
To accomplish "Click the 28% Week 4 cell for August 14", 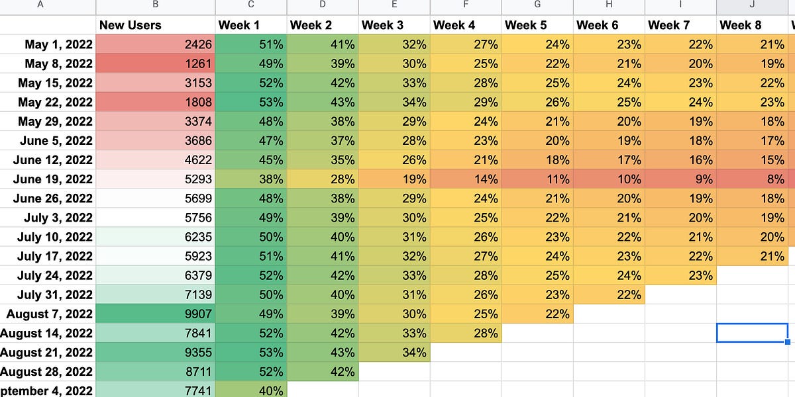I will pyautogui.click(x=465, y=333).
